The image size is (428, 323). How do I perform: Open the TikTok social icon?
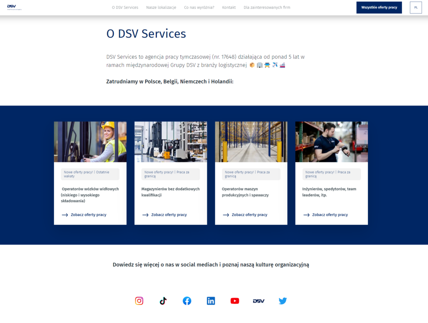pos(163,301)
